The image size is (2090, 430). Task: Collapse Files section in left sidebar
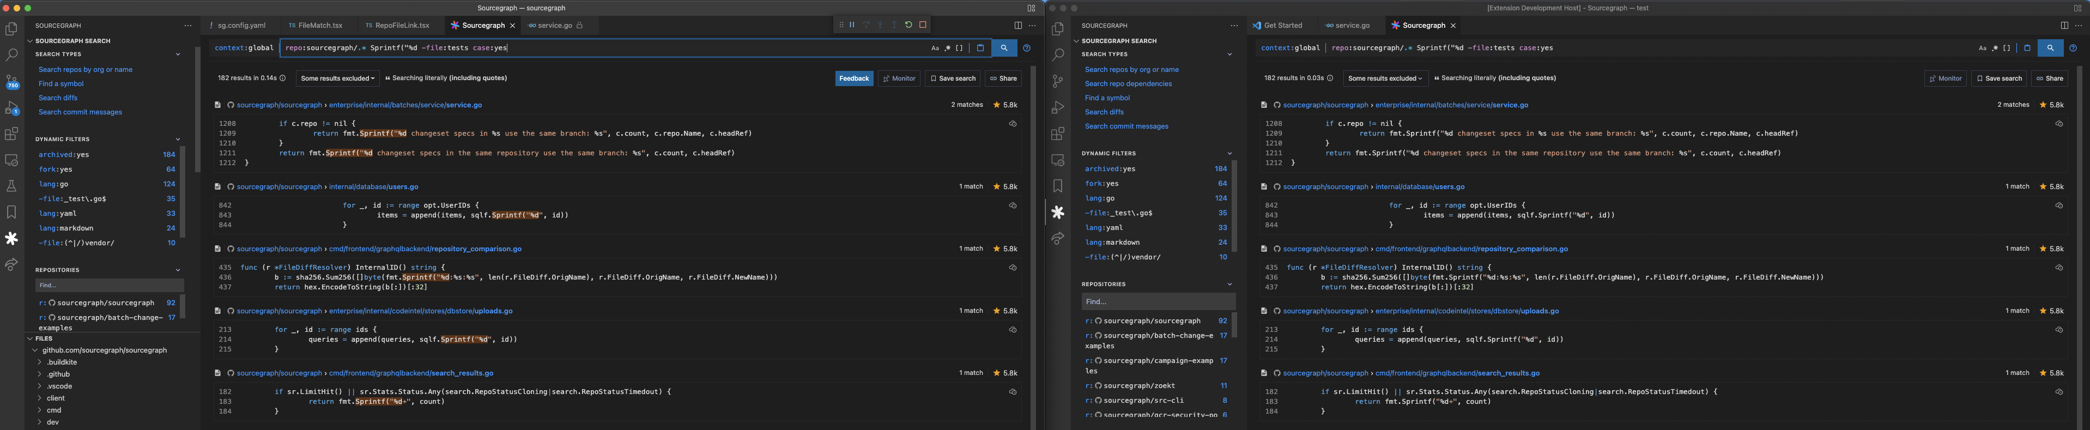click(x=30, y=338)
